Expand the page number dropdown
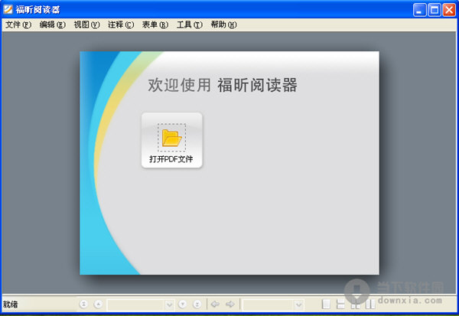Screen dimensions: 459x316 click(170, 305)
